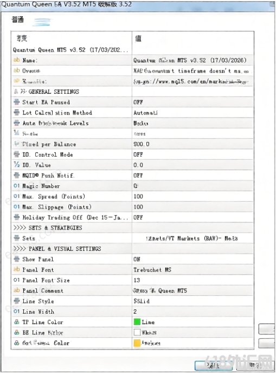Select the Name value Quantum Queen MT5 v3.52

(x=192, y=60)
